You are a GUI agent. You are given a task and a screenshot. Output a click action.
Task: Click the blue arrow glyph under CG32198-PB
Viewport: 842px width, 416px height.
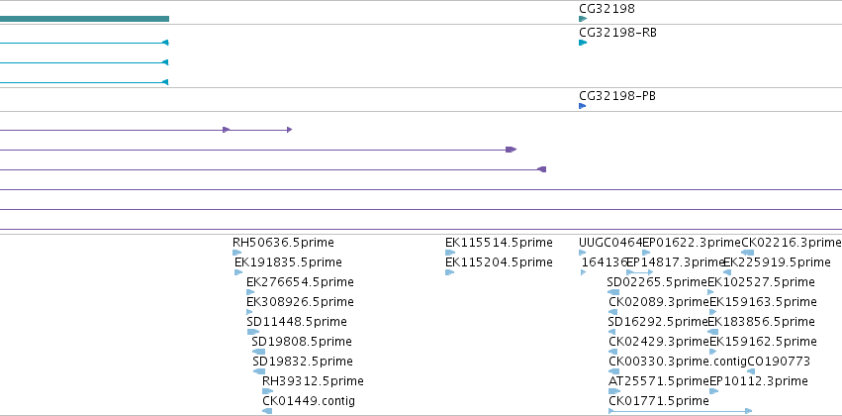click(x=582, y=106)
